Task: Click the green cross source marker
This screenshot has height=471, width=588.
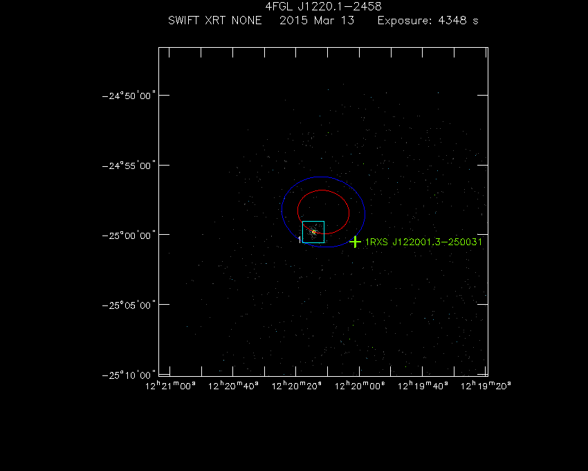Action: pos(355,242)
